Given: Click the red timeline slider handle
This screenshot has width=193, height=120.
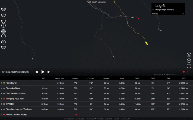Looking at the screenshot, I should pos(184,72).
